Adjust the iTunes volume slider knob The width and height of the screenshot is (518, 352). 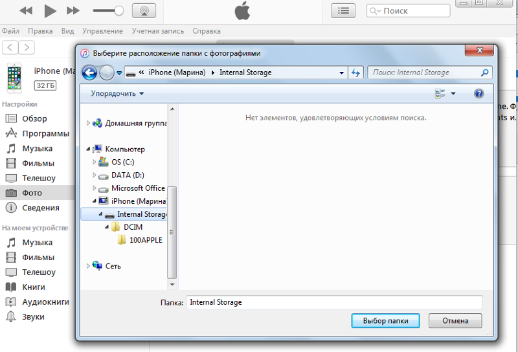[x=118, y=10]
